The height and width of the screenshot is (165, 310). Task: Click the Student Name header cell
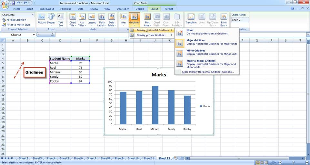(60, 58)
